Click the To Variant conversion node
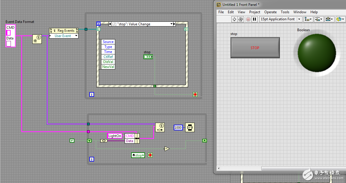This screenshot has height=183, width=346. tap(104, 141)
